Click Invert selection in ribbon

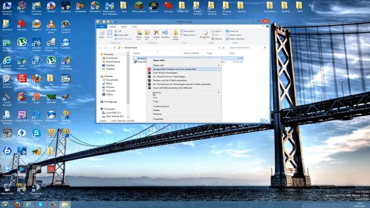click(x=235, y=39)
